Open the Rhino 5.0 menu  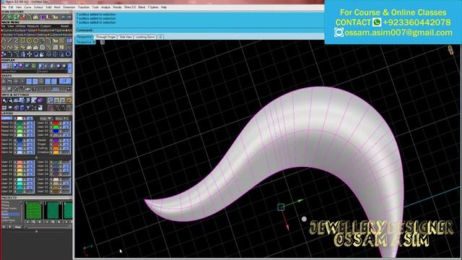coord(130,7)
